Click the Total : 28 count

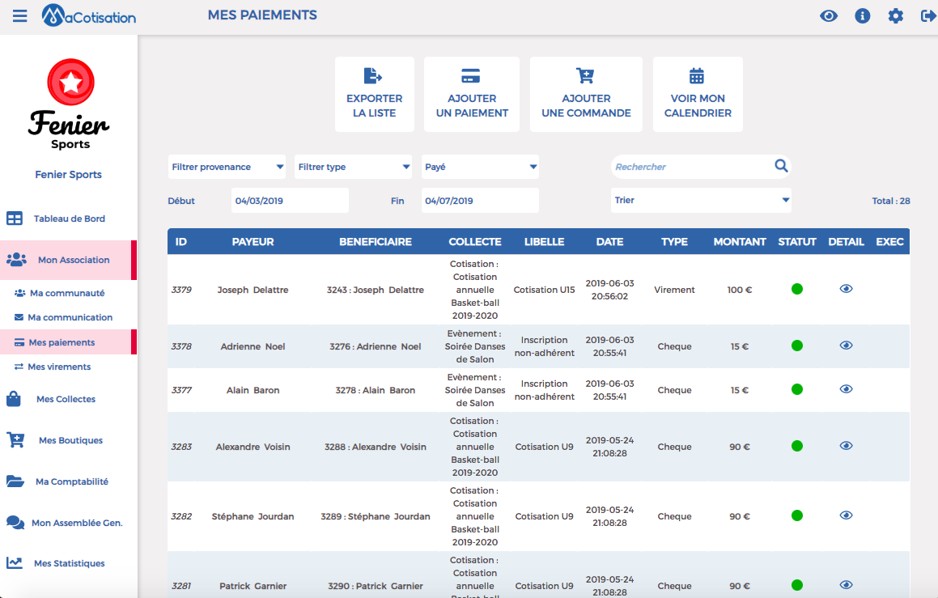point(891,201)
